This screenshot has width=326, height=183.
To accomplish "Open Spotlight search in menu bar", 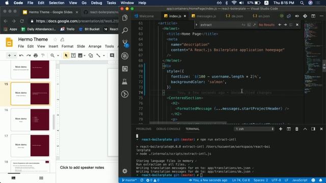I will 302,3.
